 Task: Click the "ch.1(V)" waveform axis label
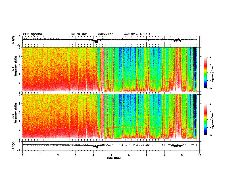pyautogui.click(x=14, y=40)
